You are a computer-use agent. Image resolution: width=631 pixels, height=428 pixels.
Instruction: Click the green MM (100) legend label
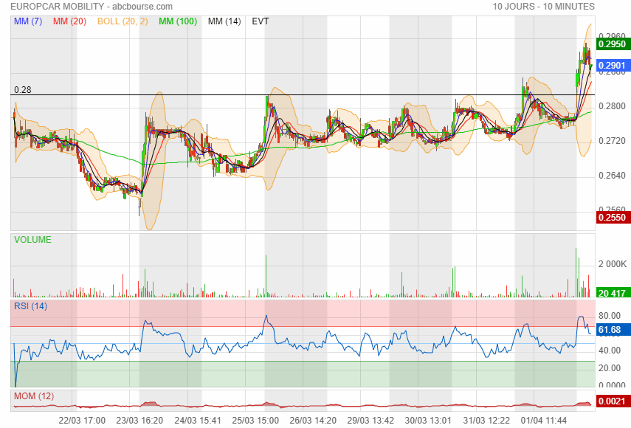(x=178, y=21)
